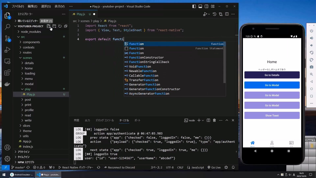This screenshot has height=178, width=316.
Task: Open the Explorer view in activity bar
Action: click(x=7, y=15)
